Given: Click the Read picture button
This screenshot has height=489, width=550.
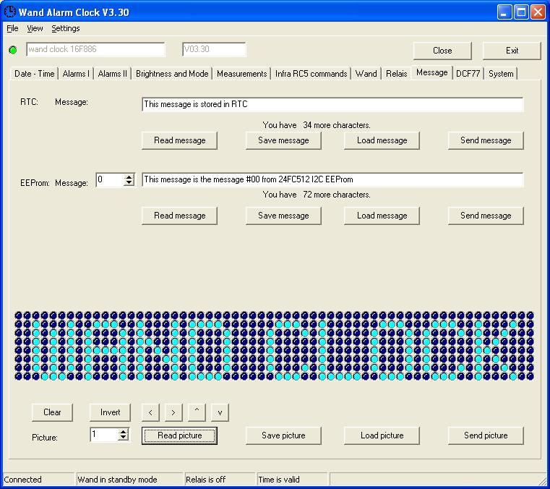Looking at the screenshot, I should click(x=179, y=435).
